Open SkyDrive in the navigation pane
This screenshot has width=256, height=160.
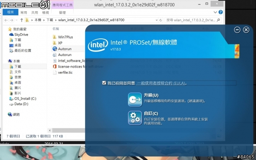click(x=21, y=35)
